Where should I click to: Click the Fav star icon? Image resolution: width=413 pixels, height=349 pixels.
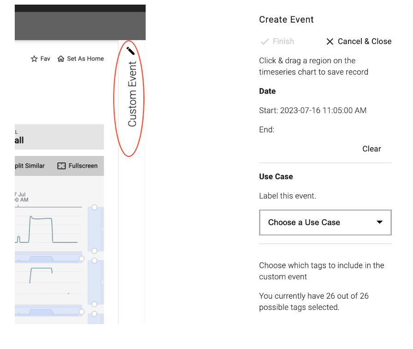[x=34, y=59]
